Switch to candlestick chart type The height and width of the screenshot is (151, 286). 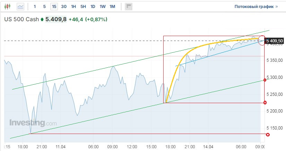(x=8, y=6)
